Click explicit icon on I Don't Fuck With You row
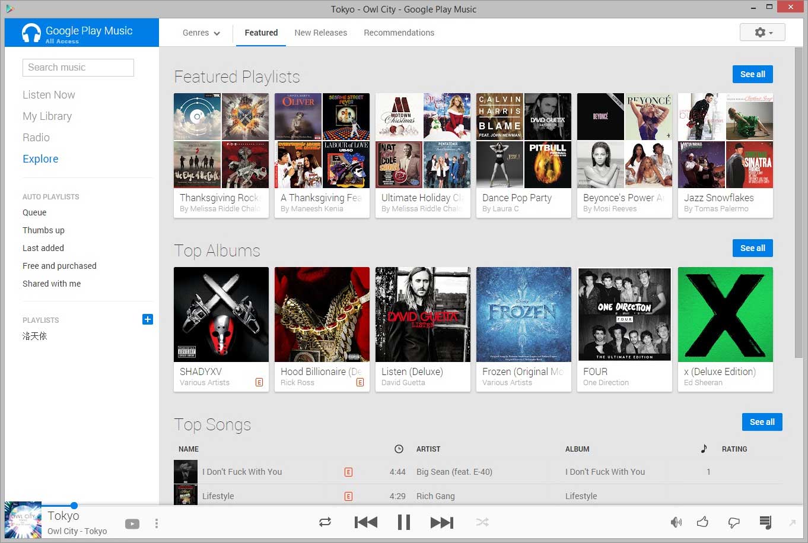Viewport: 808px width, 543px height. tap(349, 472)
